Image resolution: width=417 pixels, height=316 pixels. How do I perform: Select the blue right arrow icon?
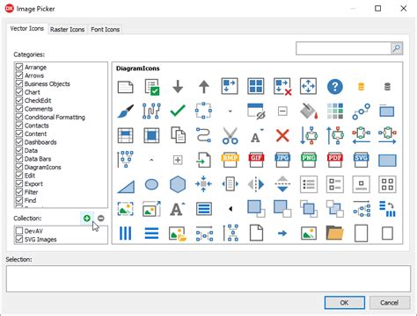(x=282, y=233)
